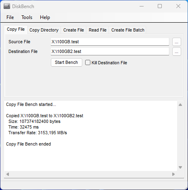The height and width of the screenshot is (190, 188).
Task: Click the log scroll down arrow
Action: [x=180, y=167]
